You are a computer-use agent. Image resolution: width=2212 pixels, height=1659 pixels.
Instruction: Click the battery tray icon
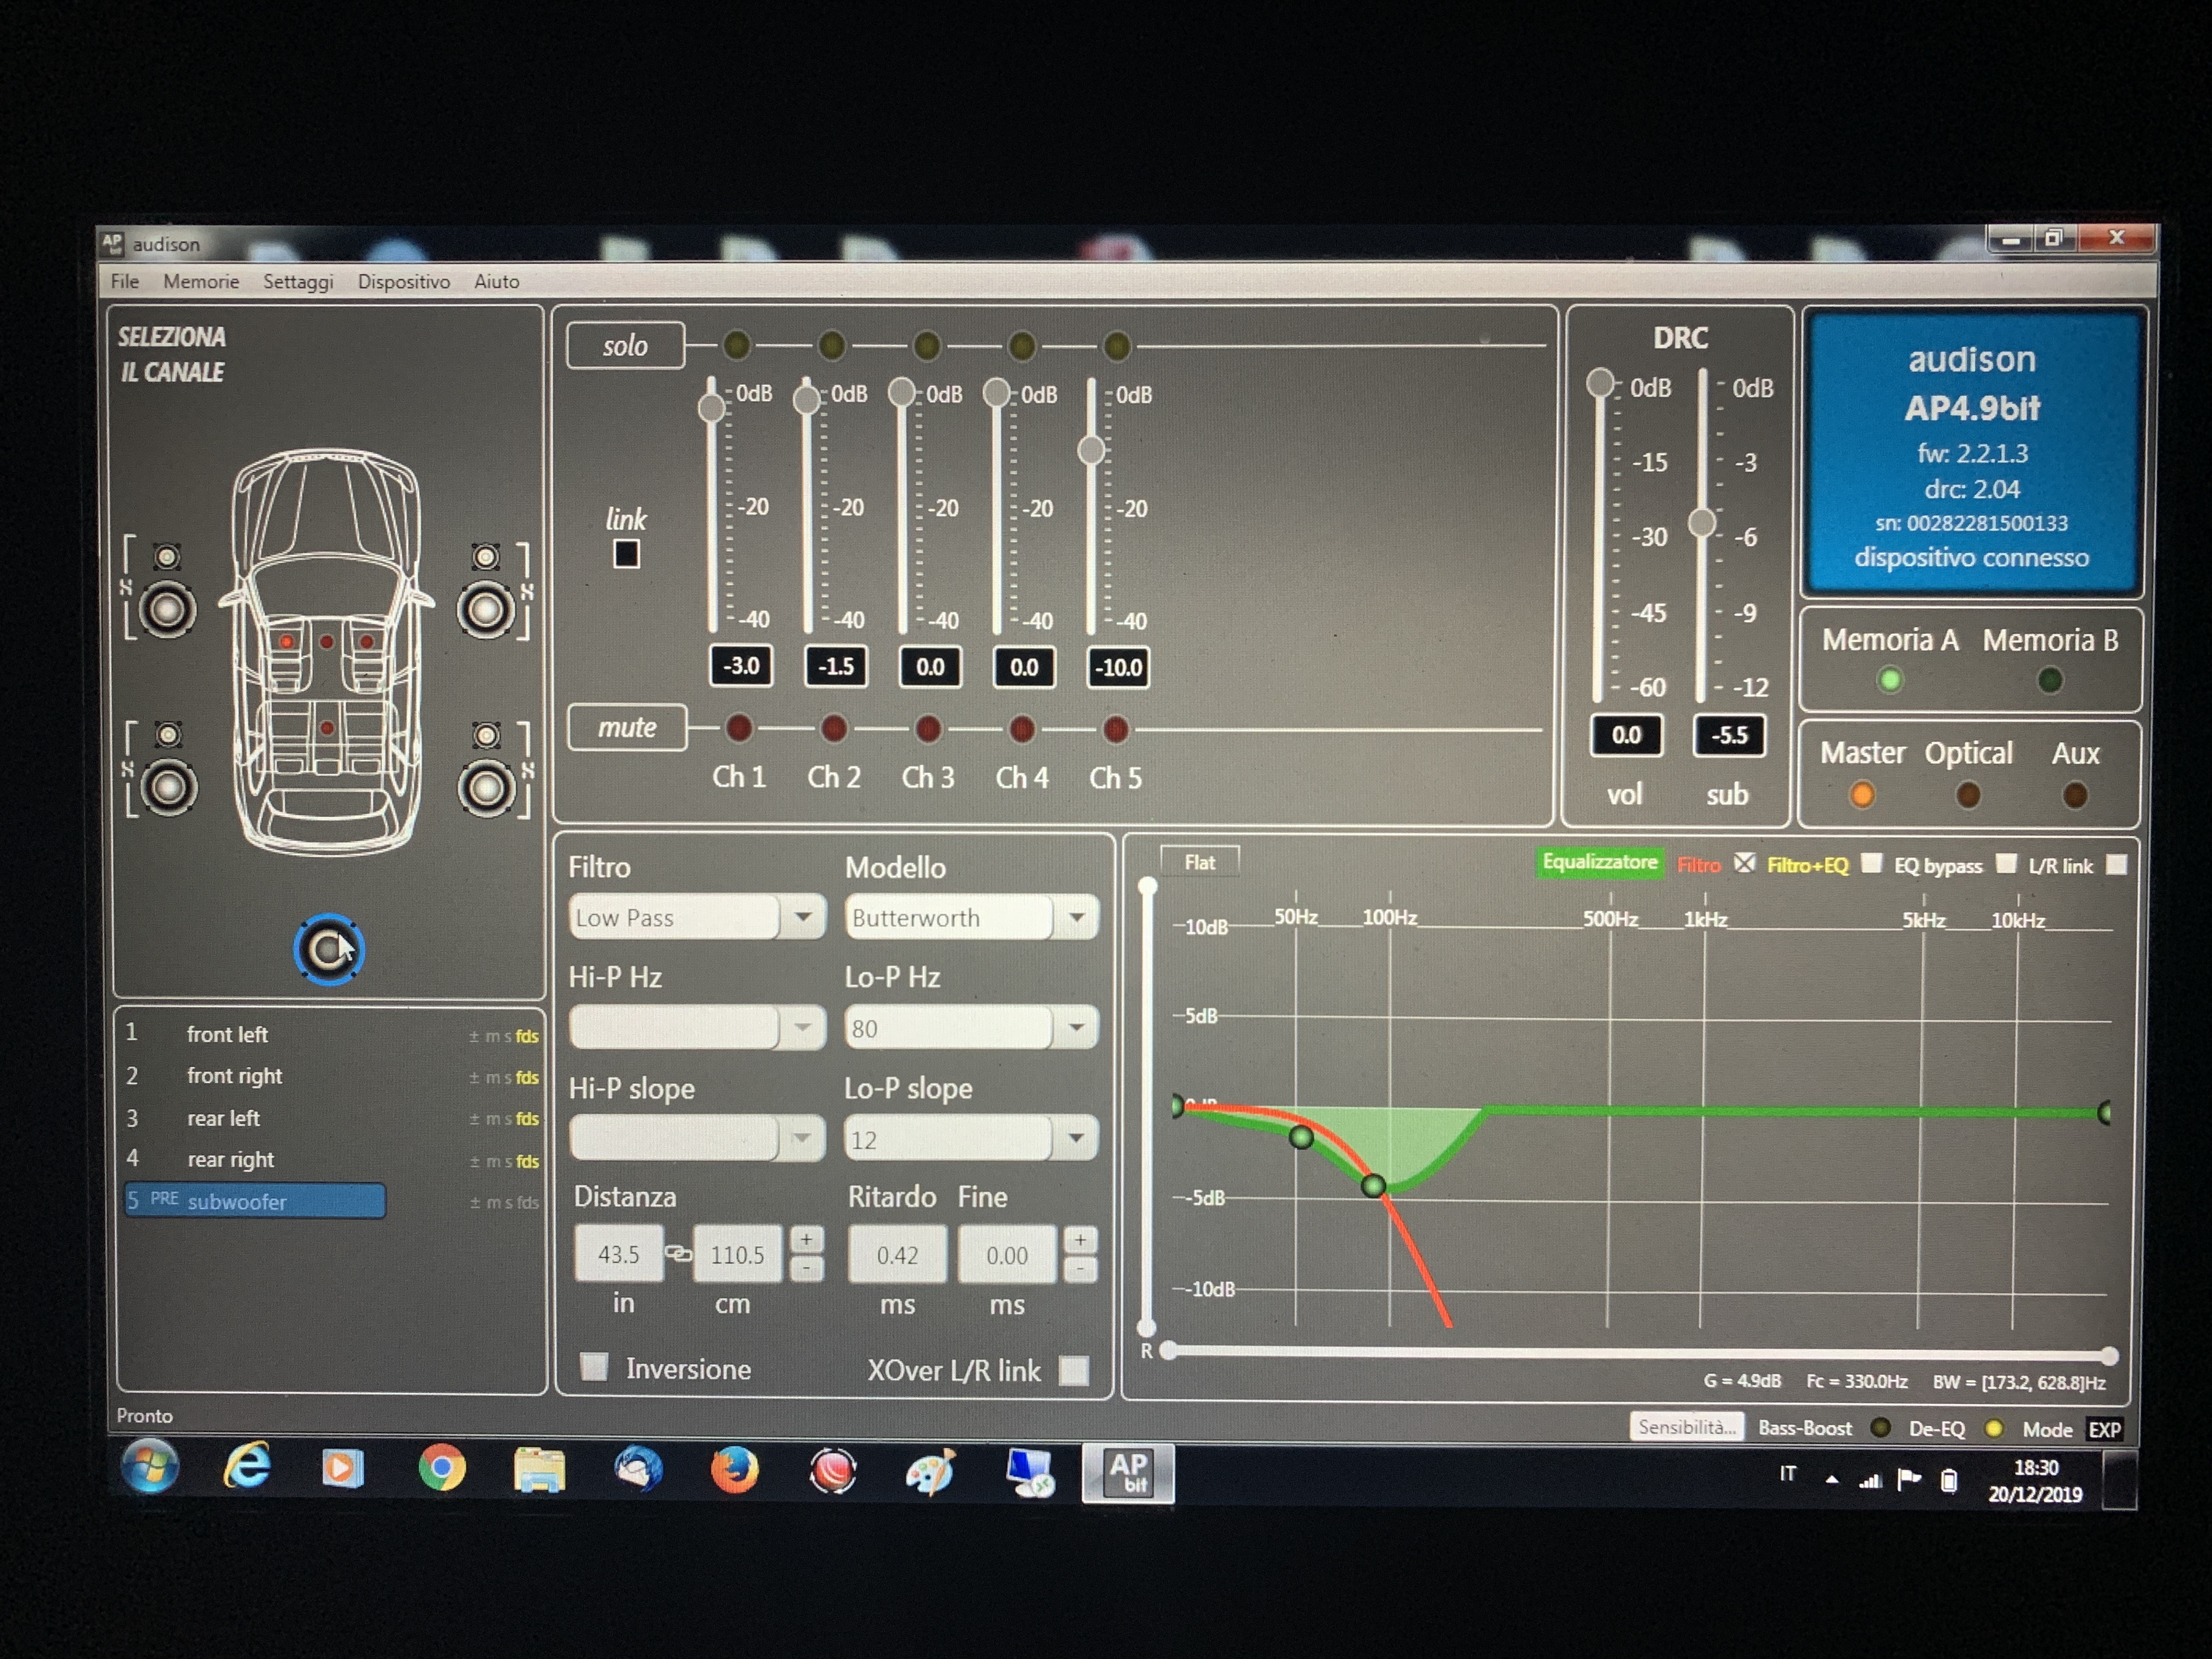click(1948, 1480)
